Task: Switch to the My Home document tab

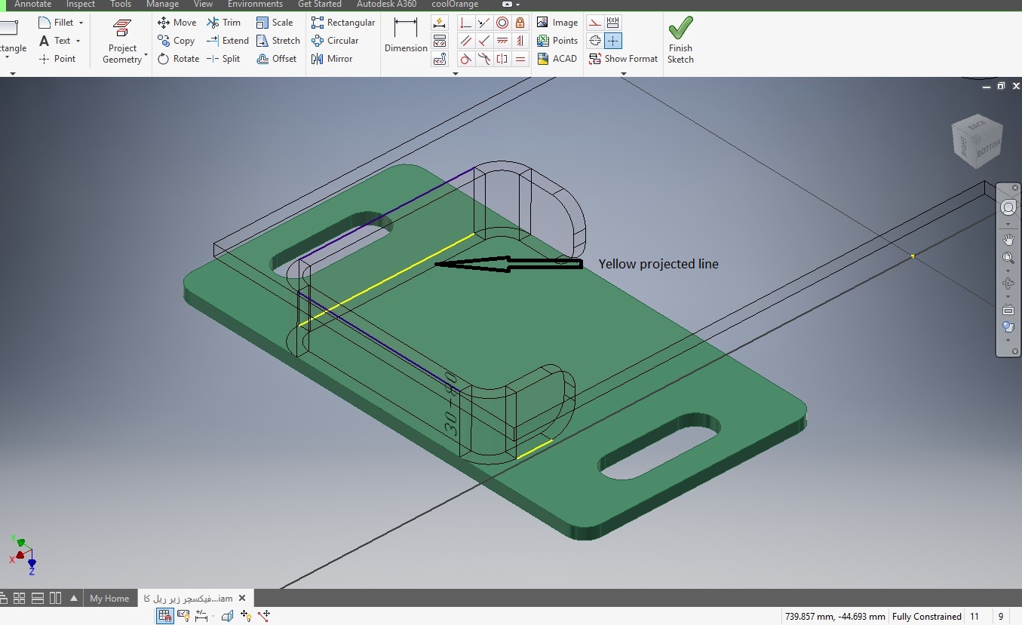Action: 109,598
